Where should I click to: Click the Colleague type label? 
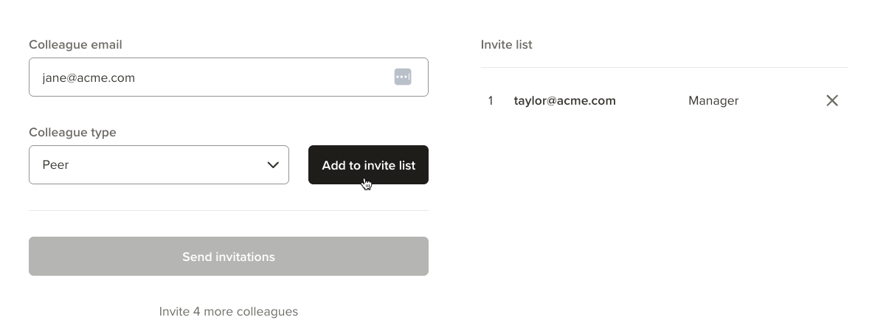click(72, 133)
